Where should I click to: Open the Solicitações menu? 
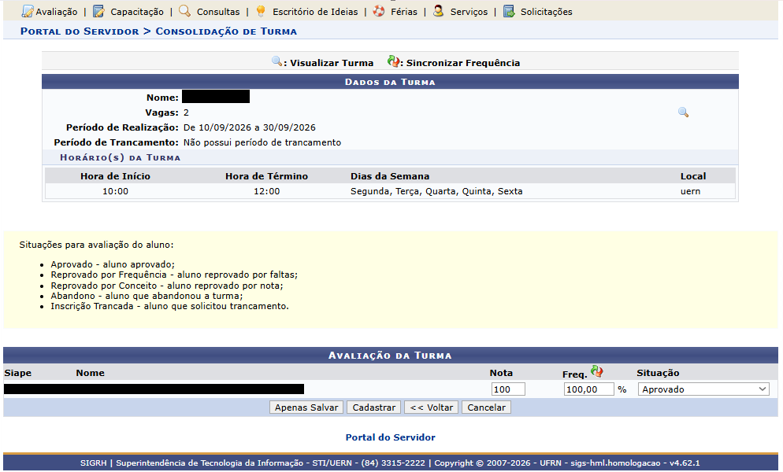[547, 12]
